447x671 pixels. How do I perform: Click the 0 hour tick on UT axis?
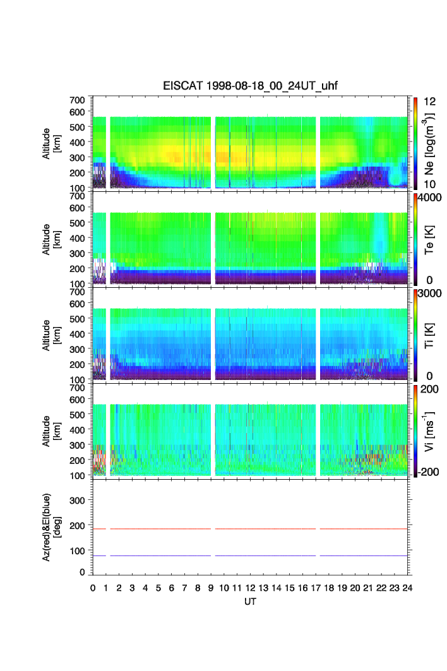click(x=93, y=588)
